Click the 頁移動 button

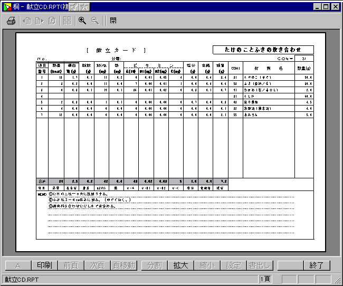(123, 265)
